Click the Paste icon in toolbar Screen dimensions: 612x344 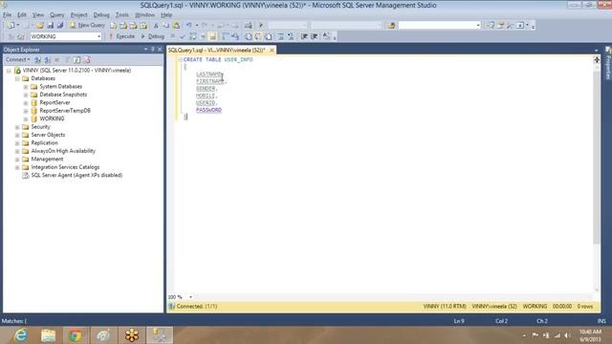[x=176, y=26]
